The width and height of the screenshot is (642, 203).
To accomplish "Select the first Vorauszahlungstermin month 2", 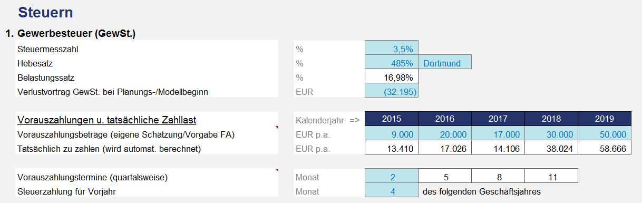I will (x=392, y=176).
